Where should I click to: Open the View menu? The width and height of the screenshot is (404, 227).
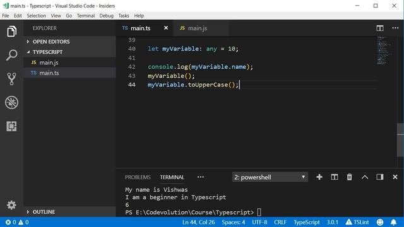click(56, 16)
